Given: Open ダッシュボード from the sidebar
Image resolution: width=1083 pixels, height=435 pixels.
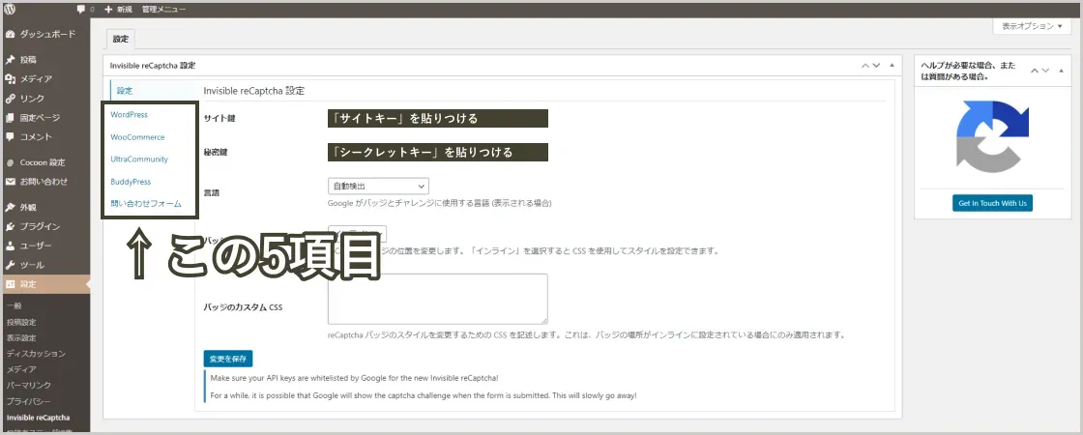Looking at the screenshot, I should 44,34.
